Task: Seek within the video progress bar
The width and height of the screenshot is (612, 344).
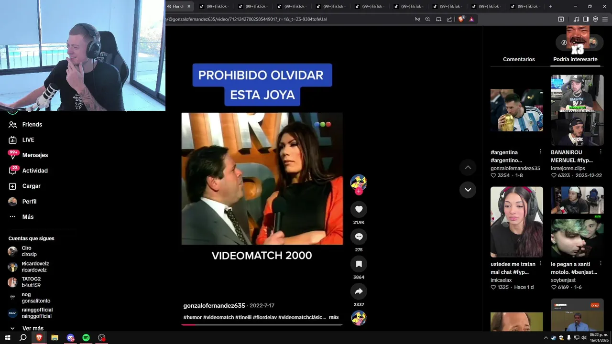Action: click(x=262, y=324)
